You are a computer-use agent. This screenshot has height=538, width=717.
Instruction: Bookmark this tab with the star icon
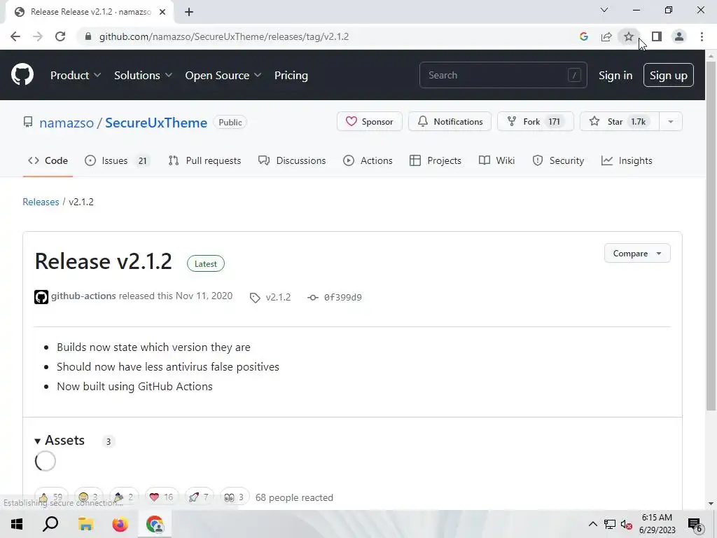coord(629,36)
